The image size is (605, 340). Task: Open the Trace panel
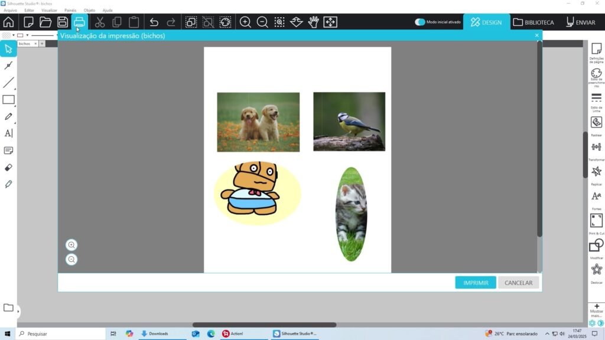coord(597,126)
